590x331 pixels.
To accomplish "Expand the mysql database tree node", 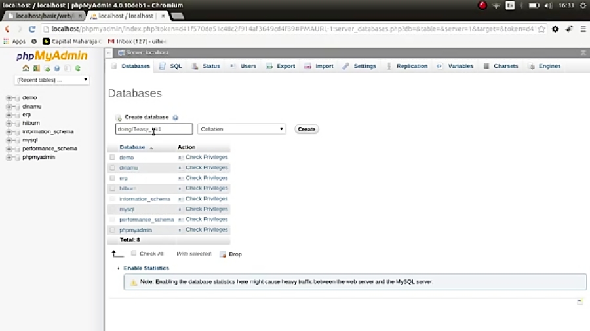I will tap(9, 141).
